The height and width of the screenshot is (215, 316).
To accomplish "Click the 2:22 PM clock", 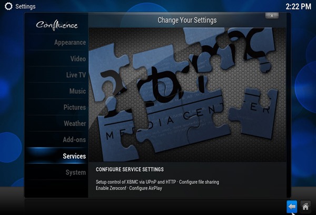I will click(x=298, y=6).
